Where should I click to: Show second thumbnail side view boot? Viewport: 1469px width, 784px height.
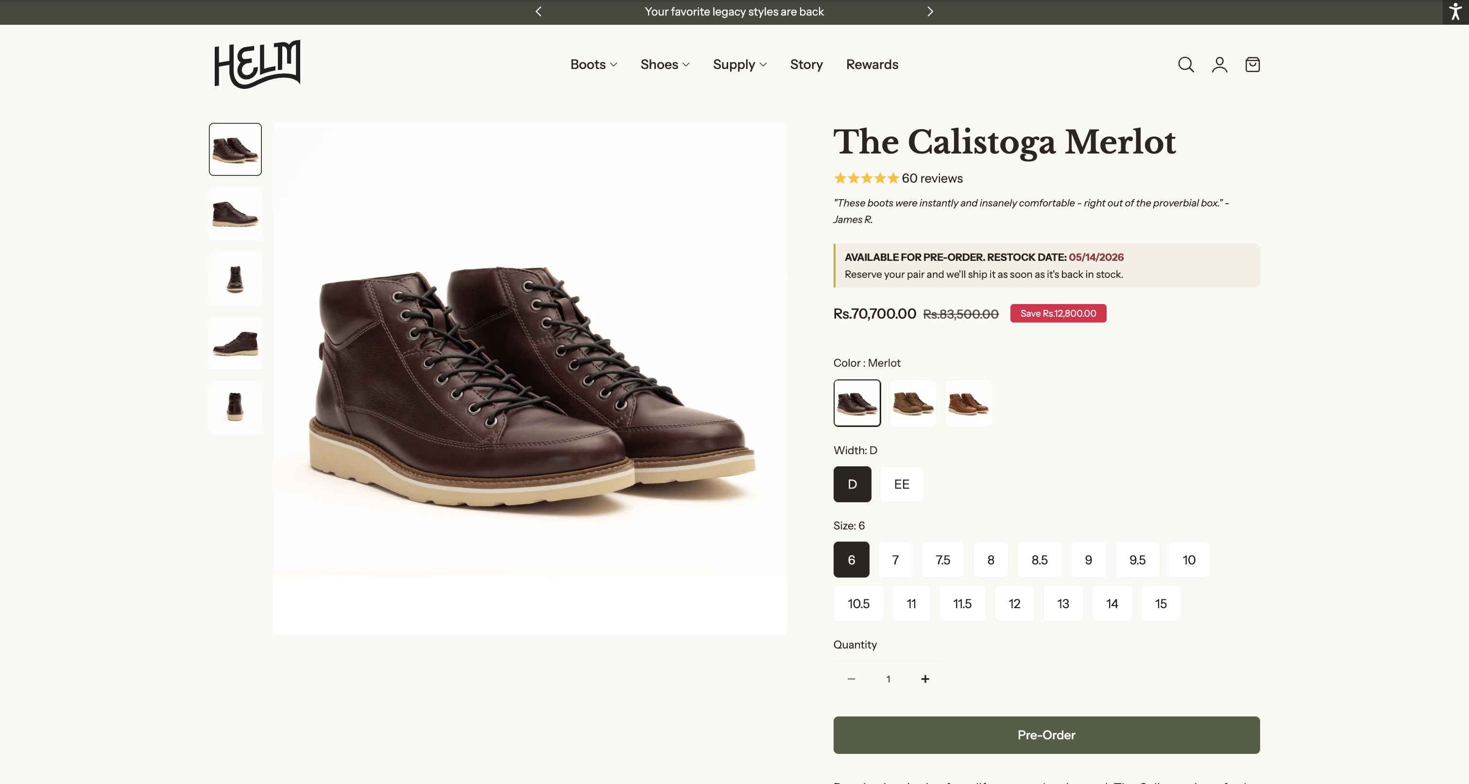[x=235, y=214]
